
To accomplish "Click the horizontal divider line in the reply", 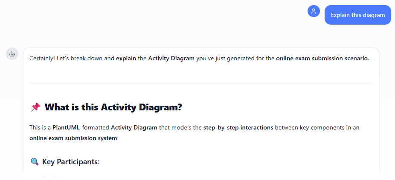I will (x=200, y=82).
